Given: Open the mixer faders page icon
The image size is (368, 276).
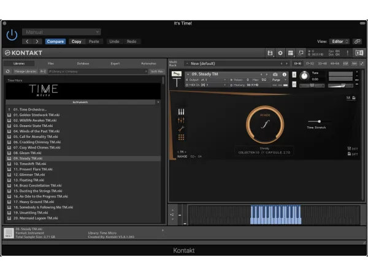Looking at the screenshot, I should [181, 120].
